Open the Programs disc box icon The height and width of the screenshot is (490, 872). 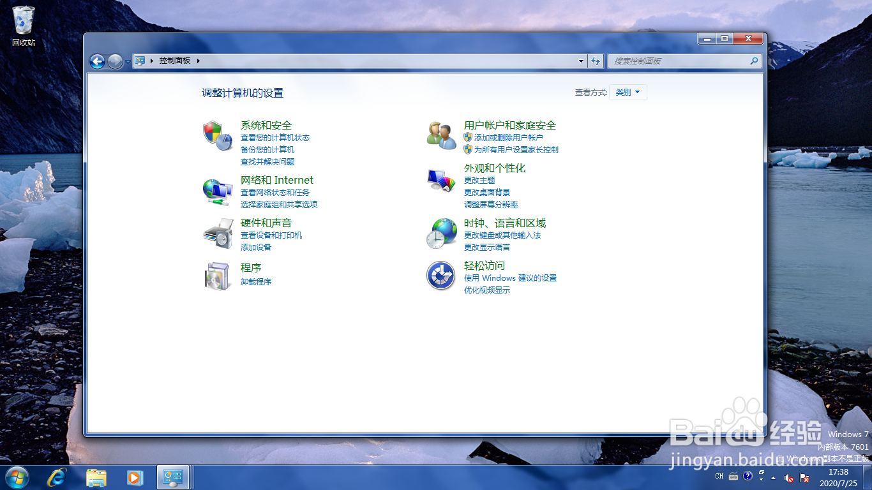click(218, 276)
